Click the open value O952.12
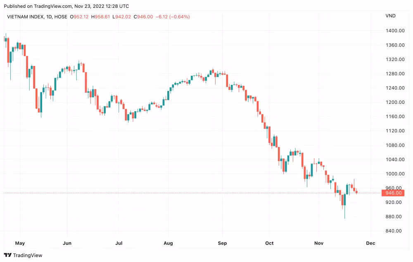 pos(79,17)
